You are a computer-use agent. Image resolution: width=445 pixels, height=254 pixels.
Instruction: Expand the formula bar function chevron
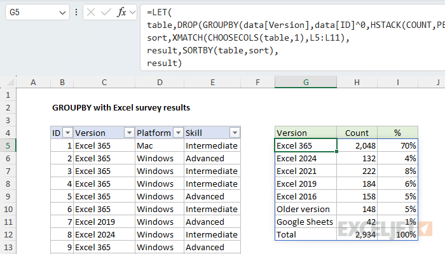click(x=132, y=13)
